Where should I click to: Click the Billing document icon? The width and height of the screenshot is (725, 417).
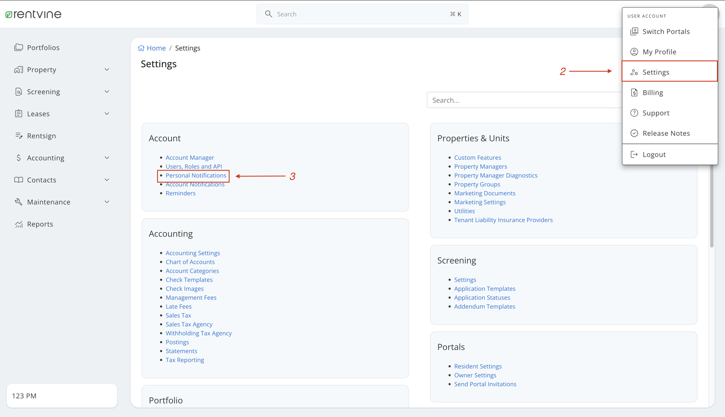click(634, 92)
